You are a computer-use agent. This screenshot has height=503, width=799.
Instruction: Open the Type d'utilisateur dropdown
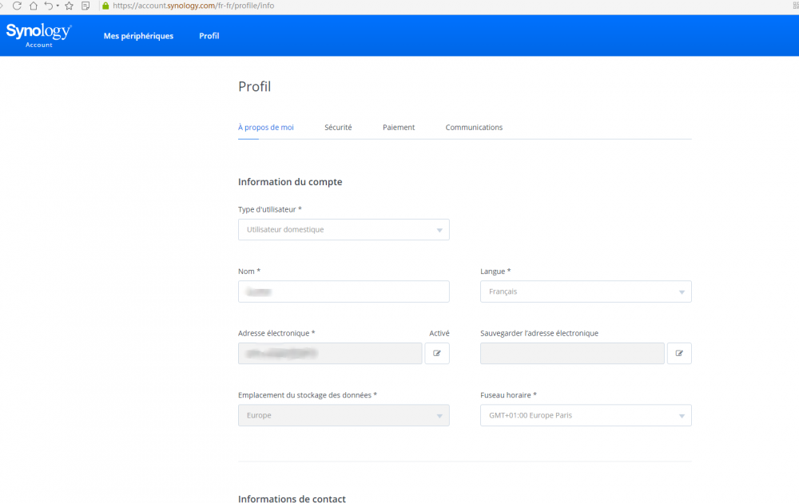tap(344, 230)
